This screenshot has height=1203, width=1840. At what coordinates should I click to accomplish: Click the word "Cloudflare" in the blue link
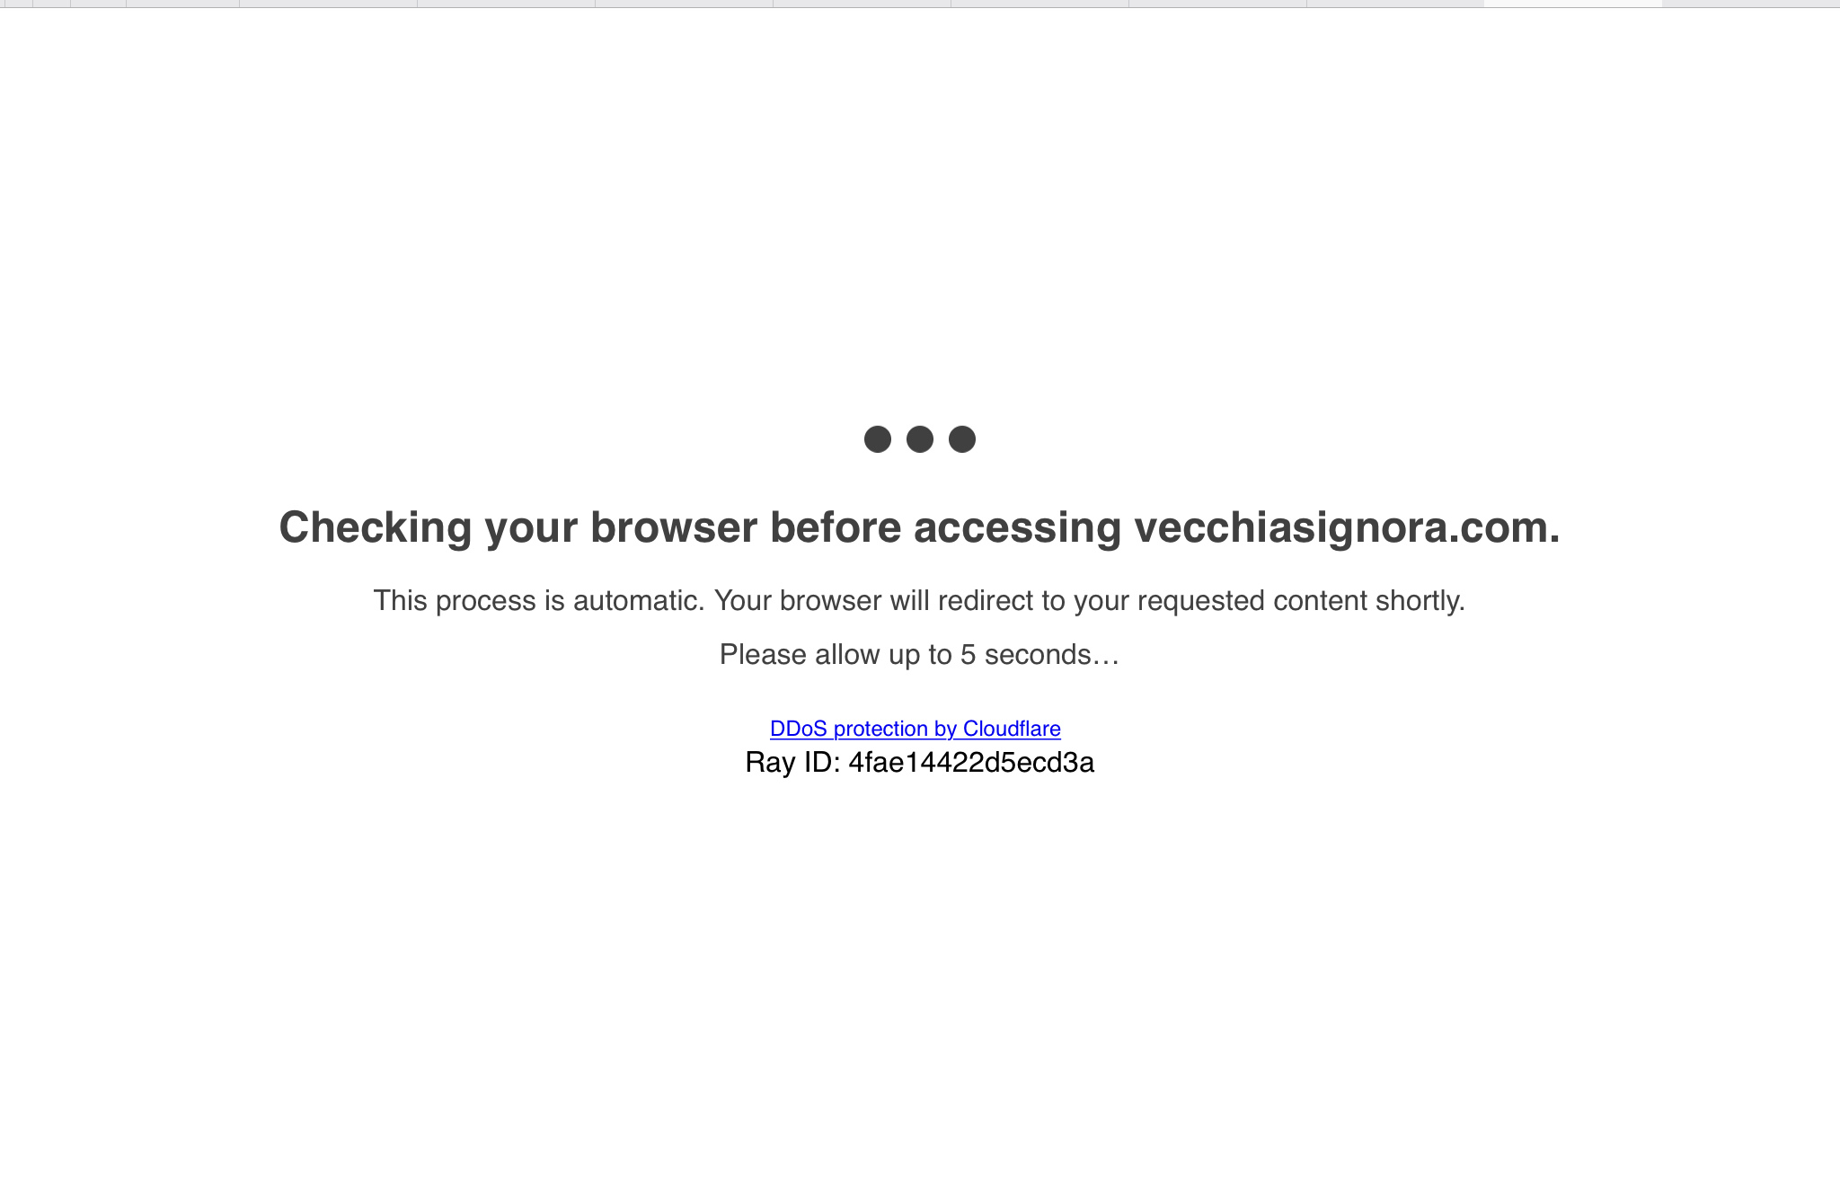[1012, 729]
